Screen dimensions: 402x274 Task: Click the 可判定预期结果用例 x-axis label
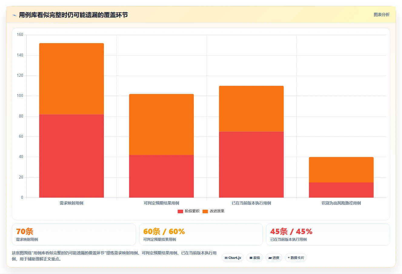click(161, 203)
